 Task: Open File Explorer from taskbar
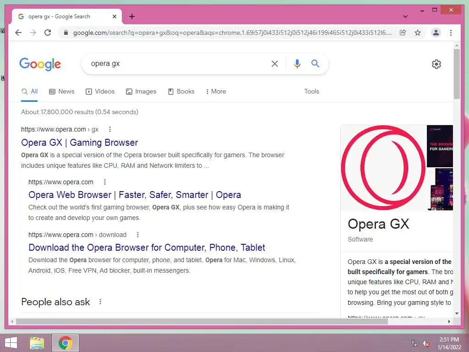pyautogui.click(x=37, y=343)
